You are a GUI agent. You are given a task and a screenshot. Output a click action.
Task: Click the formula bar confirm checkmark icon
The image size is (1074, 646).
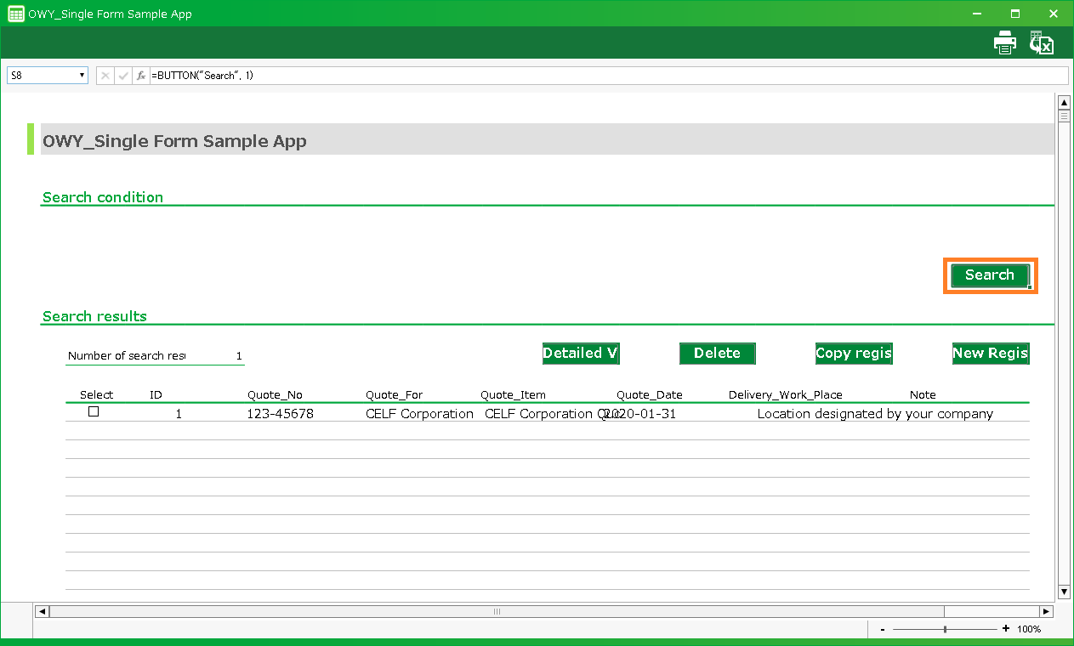(123, 76)
